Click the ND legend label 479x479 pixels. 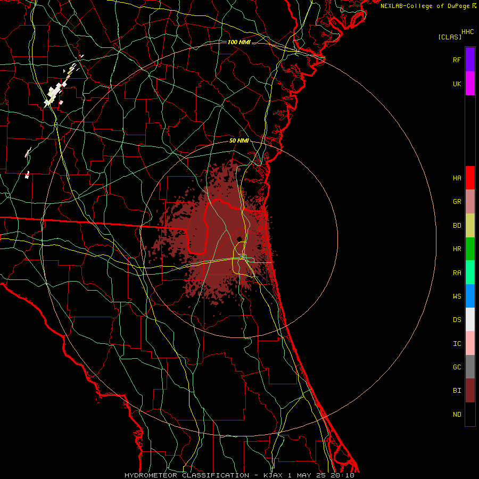tap(457, 415)
